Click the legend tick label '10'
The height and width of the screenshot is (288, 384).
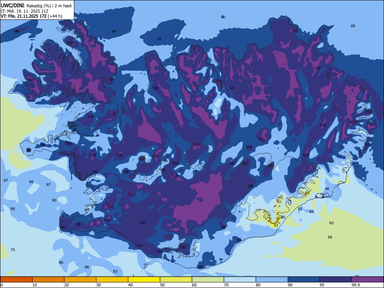[35, 285]
